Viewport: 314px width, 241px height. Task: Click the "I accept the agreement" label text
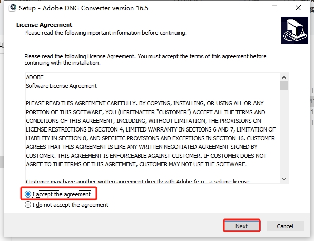(x=62, y=194)
